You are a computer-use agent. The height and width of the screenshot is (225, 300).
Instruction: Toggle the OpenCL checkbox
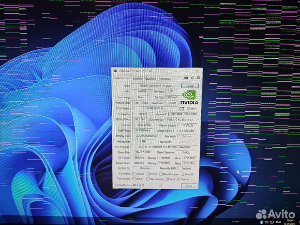click(134, 174)
